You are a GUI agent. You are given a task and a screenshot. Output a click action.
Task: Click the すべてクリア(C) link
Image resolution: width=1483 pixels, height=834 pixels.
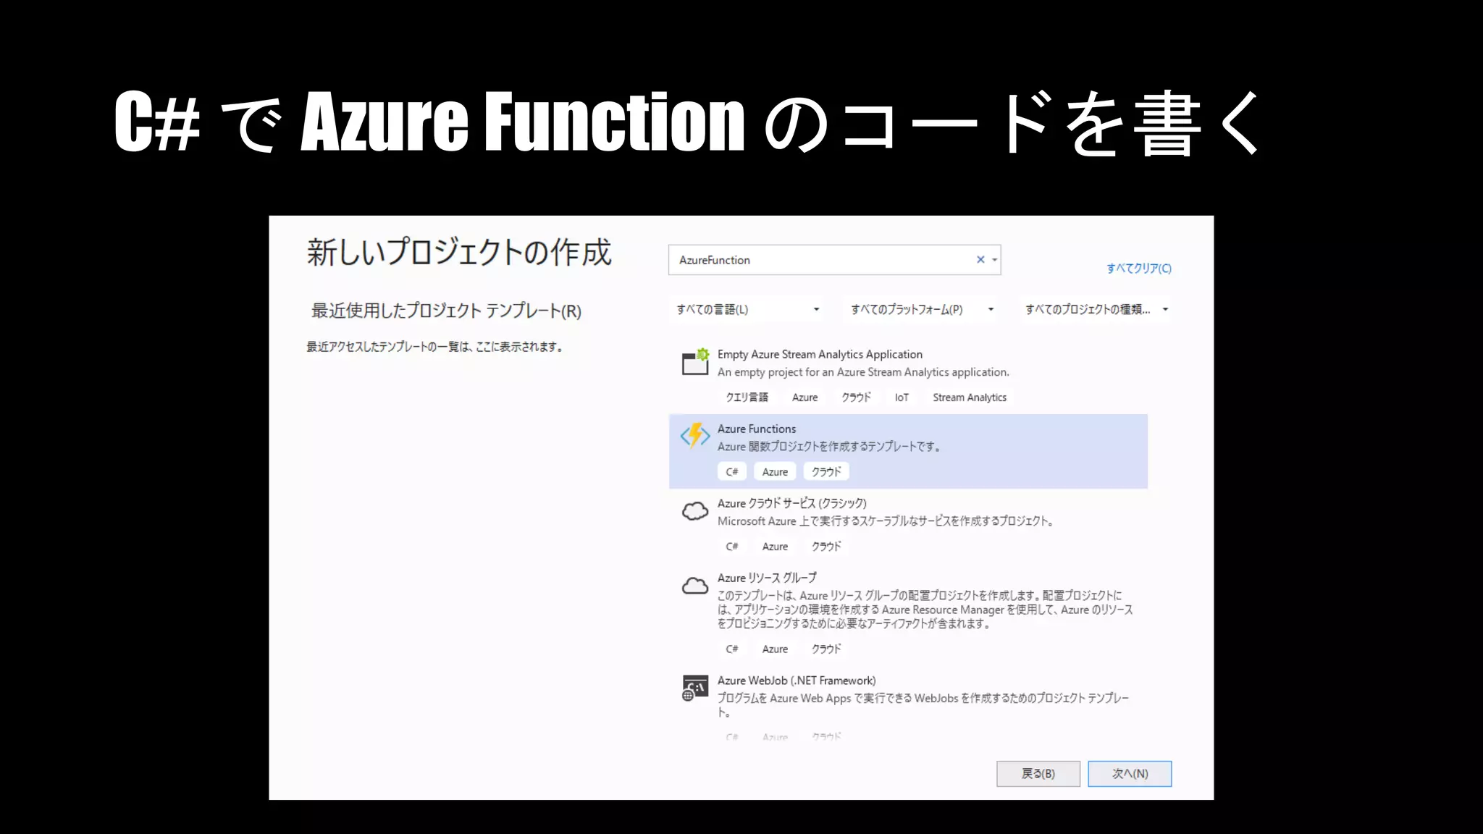[x=1138, y=269]
